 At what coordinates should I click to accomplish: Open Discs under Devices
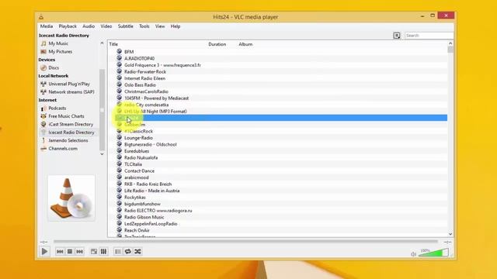tap(54, 67)
